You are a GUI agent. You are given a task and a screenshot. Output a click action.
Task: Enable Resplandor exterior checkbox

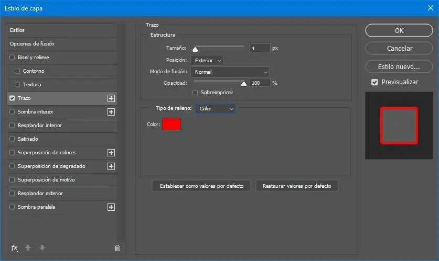[12, 193]
